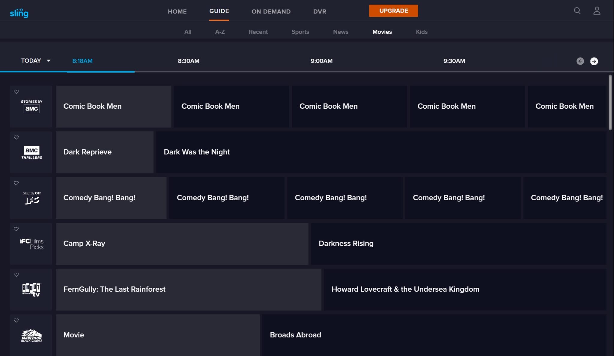Image resolution: width=614 pixels, height=356 pixels.
Task: Open FernGully: The Last Rainforest listing
Action: [189, 290]
